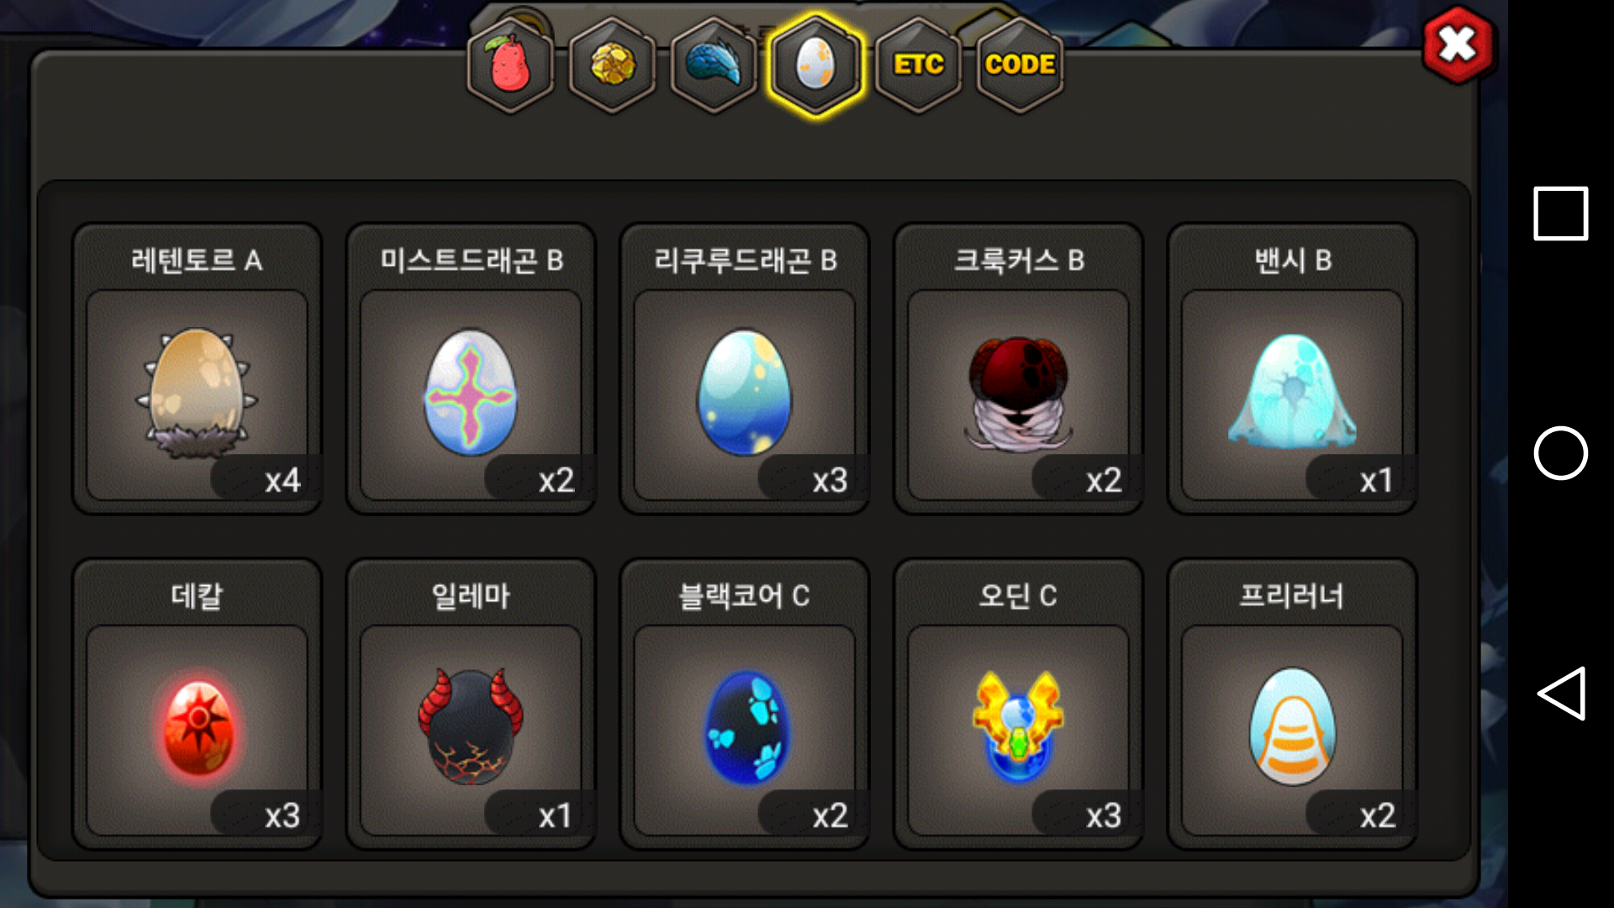Screen dimensions: 1614x908
Task: Tap the Android recent apps square
Action: click(x=1561, y=214)
